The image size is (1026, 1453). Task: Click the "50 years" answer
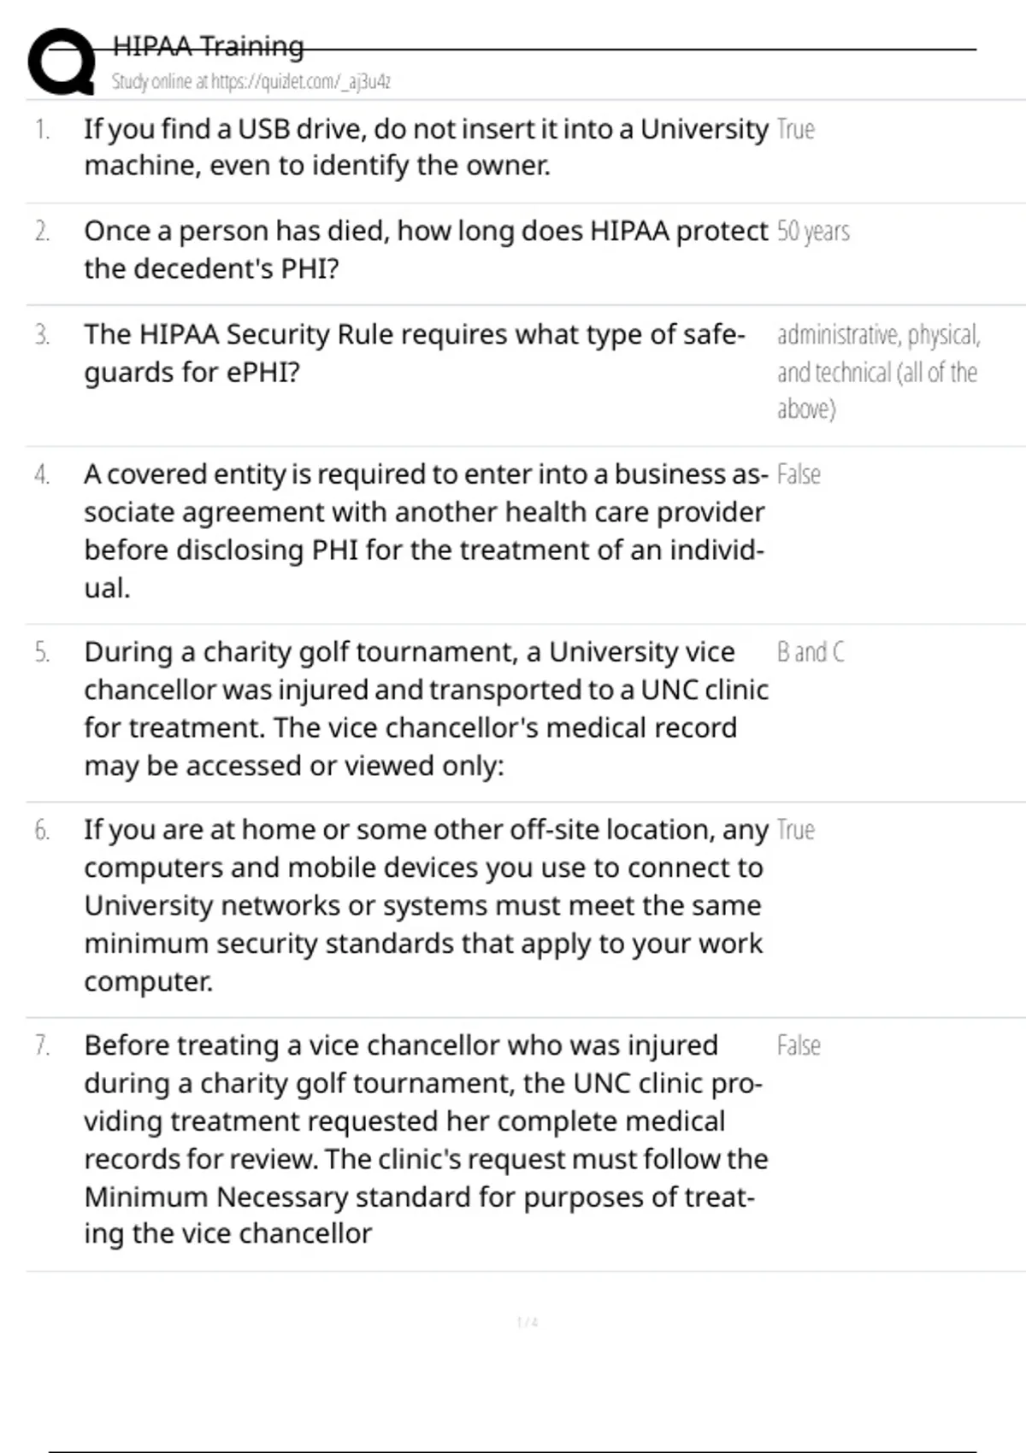pyautogui.click(x=813, y=232)
